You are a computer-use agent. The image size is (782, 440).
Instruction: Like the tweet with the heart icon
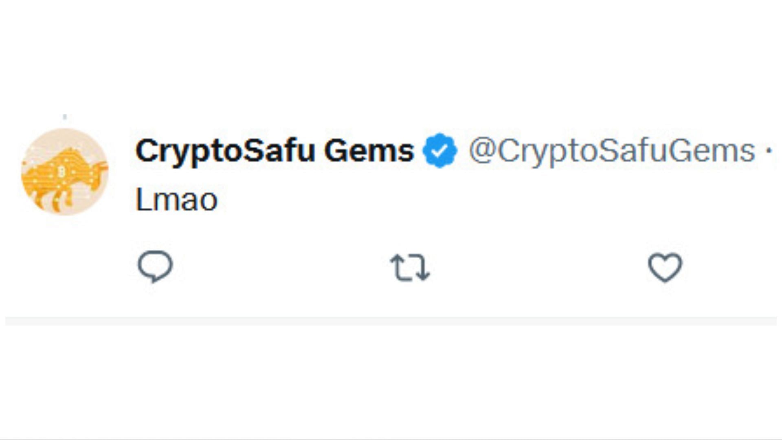coord(665,268)
